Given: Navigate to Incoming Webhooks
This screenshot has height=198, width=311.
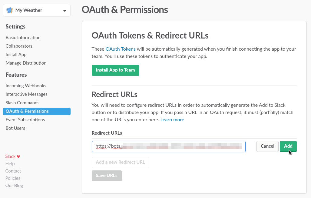Looking at the screenshot, I should [26, 86].
